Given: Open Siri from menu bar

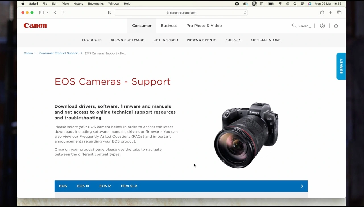Looking at the screenshot, I should pos(310,4).
